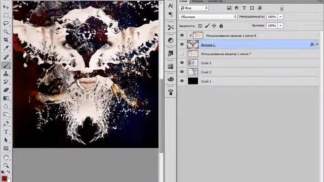
Task: Click the fill 100% value field
Action: (272, 26)
